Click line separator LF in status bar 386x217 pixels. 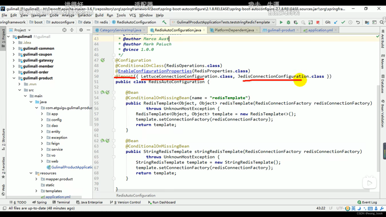coord(331,208)
